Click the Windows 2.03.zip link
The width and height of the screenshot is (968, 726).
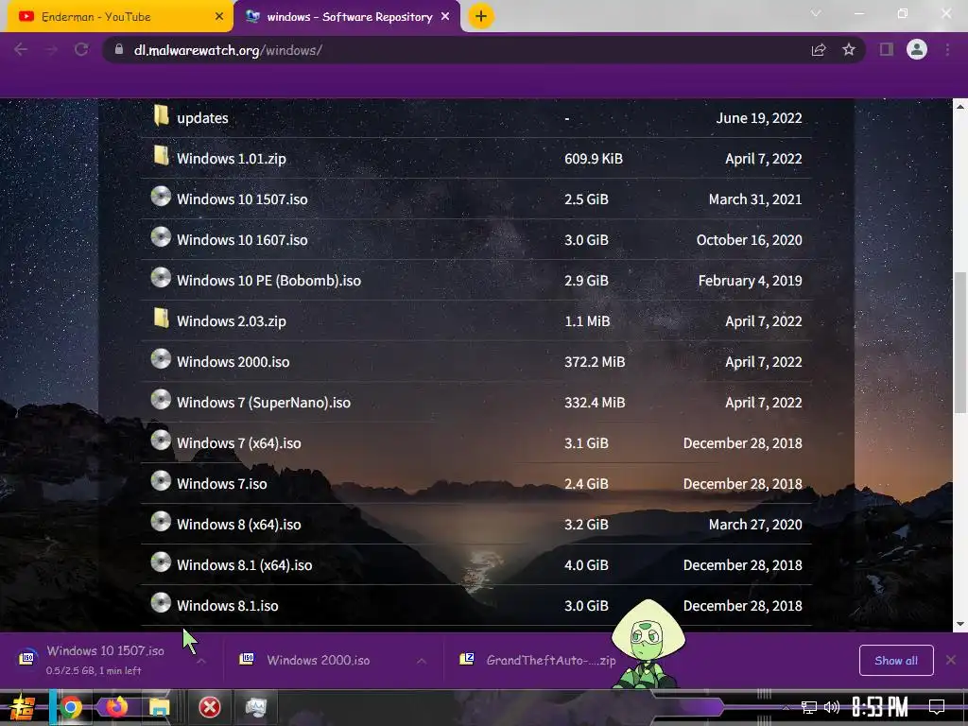pos(232,321)
